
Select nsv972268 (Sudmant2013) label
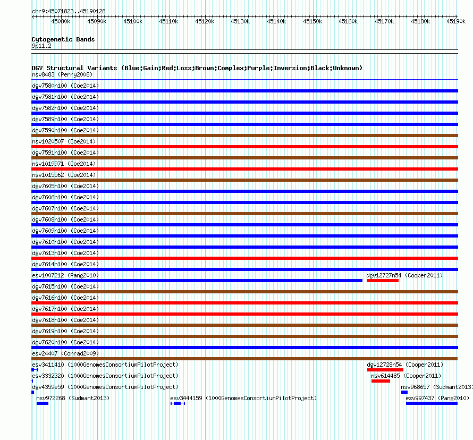click(x=73, y=398)
